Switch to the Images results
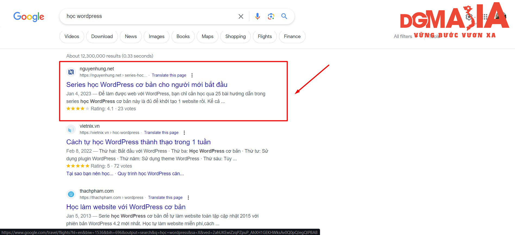 pyautogui.click(x=156, y=36)
